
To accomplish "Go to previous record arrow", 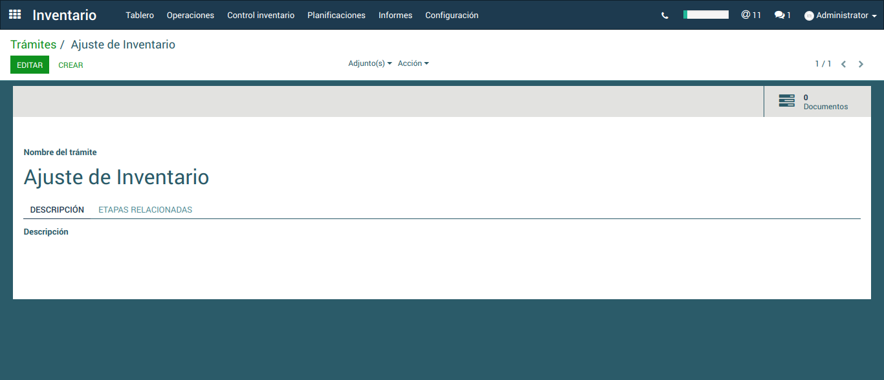I will click(843, 64).
